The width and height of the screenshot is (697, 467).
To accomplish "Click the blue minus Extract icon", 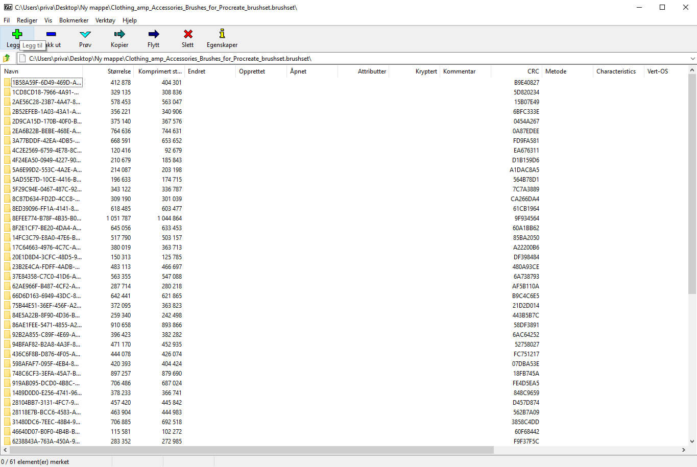I will click(51, 34).
